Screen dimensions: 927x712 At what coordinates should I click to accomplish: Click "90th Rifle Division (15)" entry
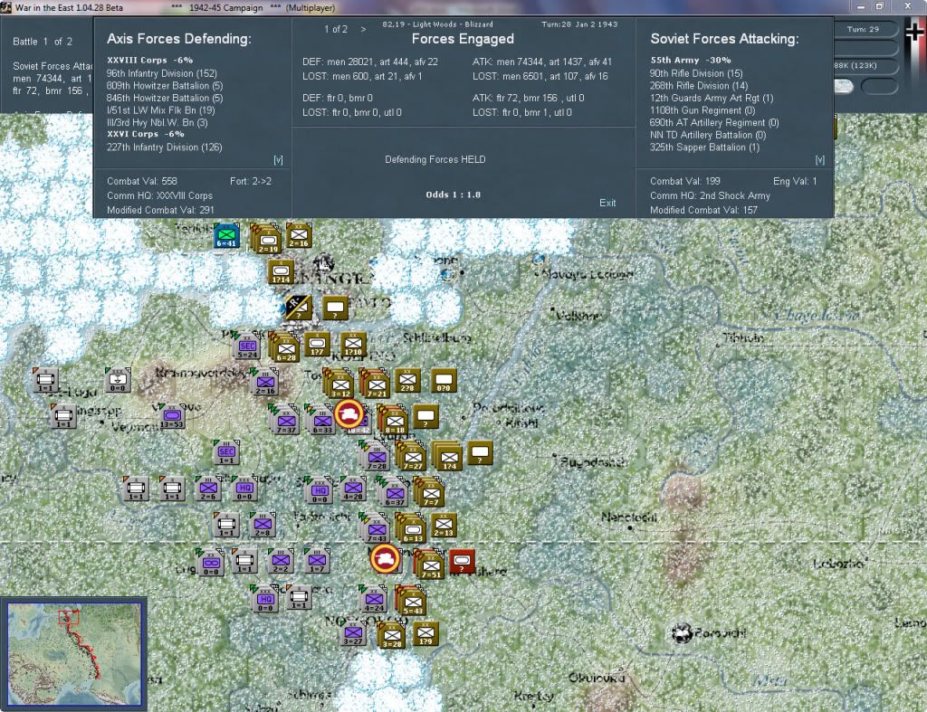(x=696, y=73)
